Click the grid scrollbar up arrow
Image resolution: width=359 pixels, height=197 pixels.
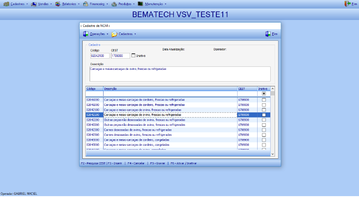[272, 89]
